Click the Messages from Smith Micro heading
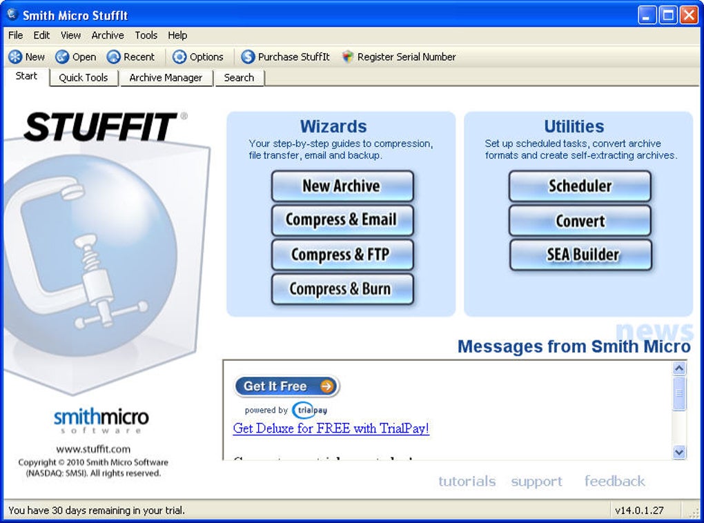 point(574,346)
